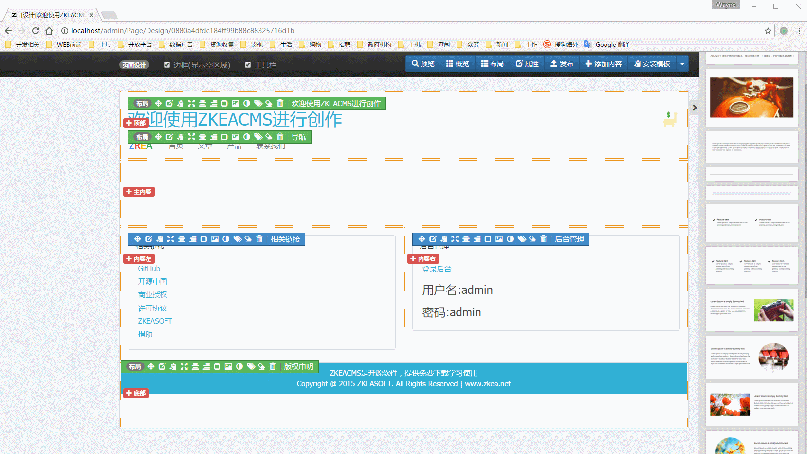Add content to the 主内容 zone
Screen dimensions: 807x454
[x=139, y=192]
